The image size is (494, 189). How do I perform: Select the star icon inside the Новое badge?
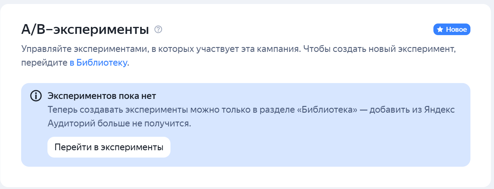pyautogui.click(x=440, y=29)
